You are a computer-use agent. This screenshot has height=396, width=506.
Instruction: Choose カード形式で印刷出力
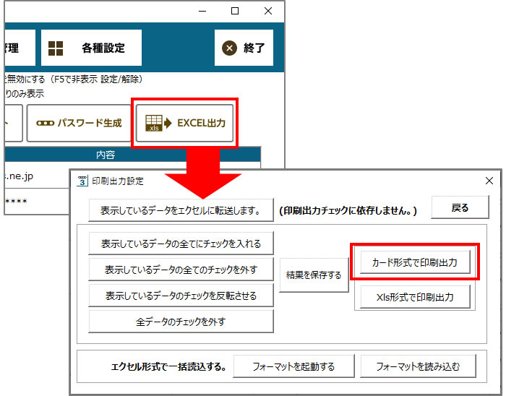tap(414, 262)
